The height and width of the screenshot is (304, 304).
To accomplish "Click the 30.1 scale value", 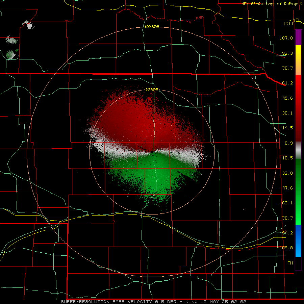I will [287, 113].
